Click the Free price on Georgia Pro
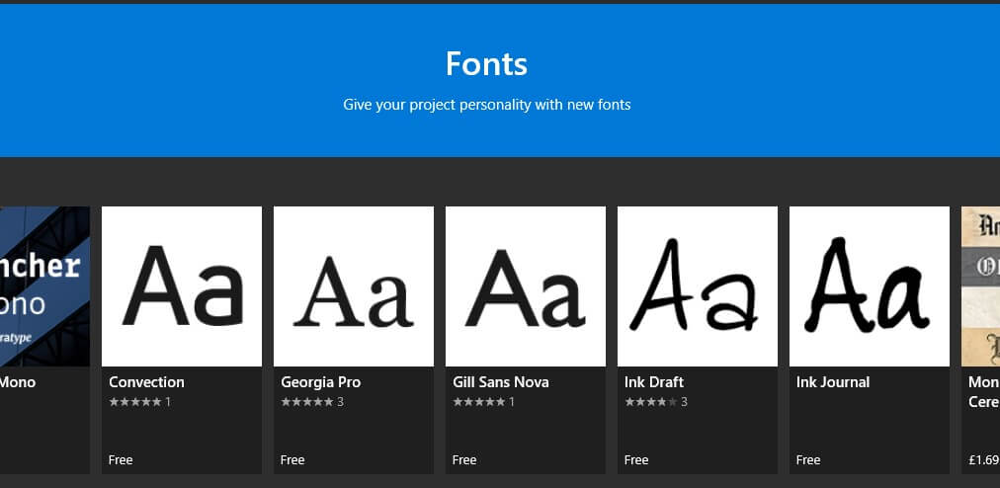The image size is (1000, 488). [x=292, y=460]
